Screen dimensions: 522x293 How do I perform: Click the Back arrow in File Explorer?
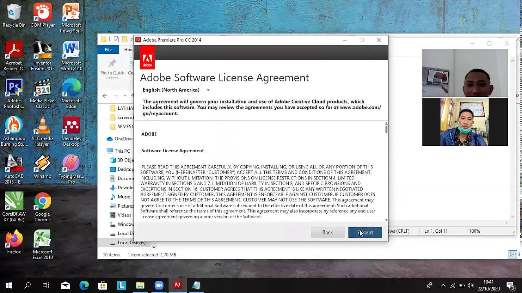tap(105, 96)
